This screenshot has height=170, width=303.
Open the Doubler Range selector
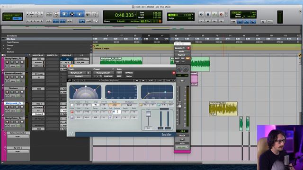[x=115, y=105]
